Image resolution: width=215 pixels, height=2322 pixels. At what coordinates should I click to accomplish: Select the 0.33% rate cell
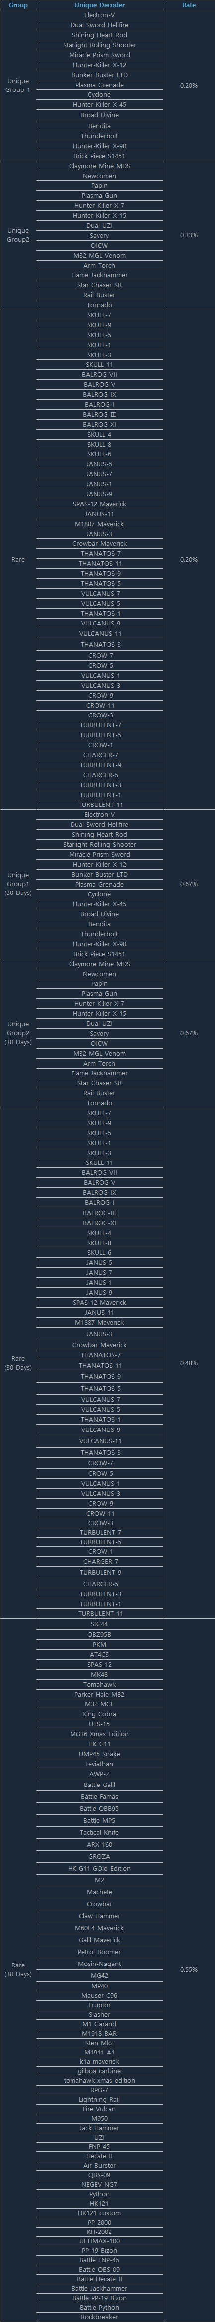coord(188,235)
